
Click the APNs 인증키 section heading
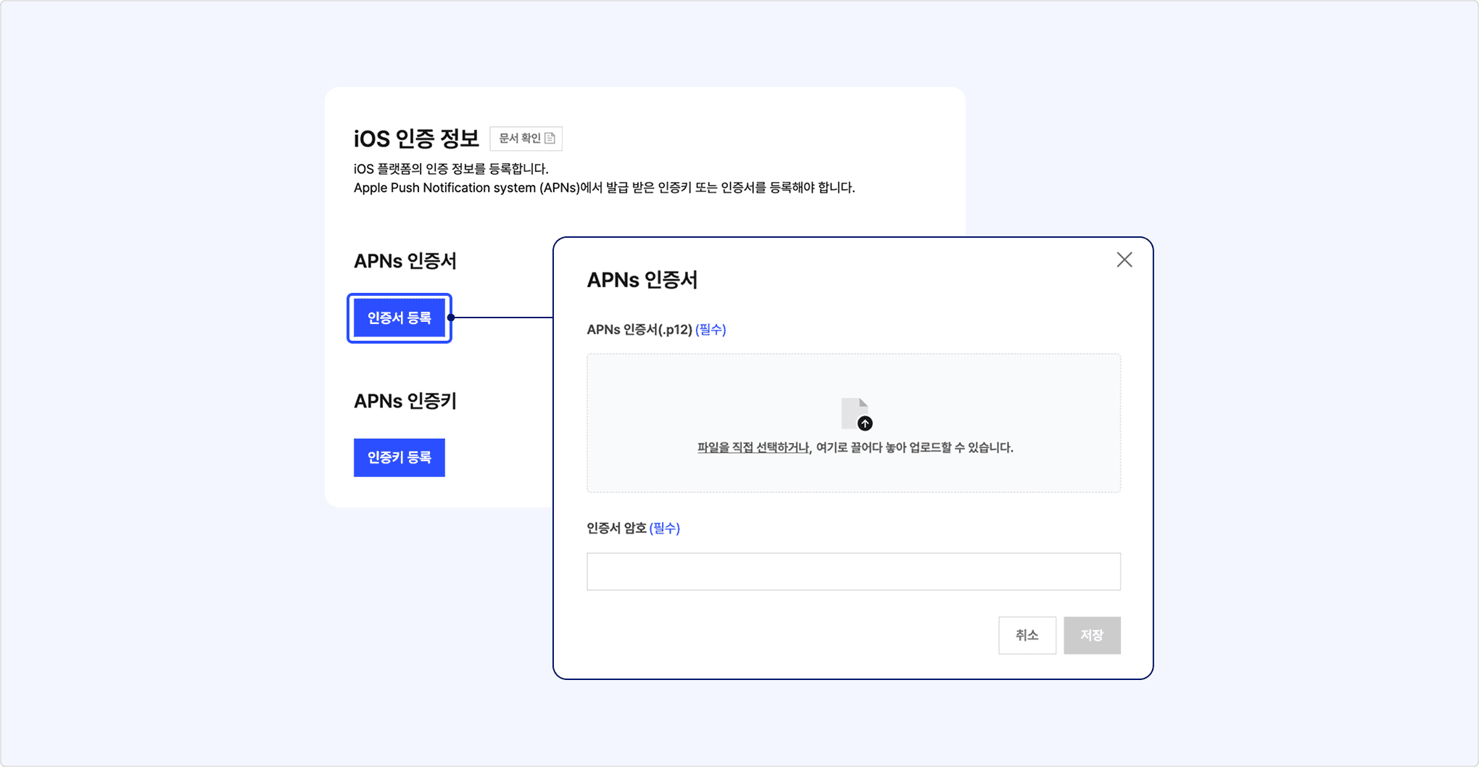tap(405, 401)
